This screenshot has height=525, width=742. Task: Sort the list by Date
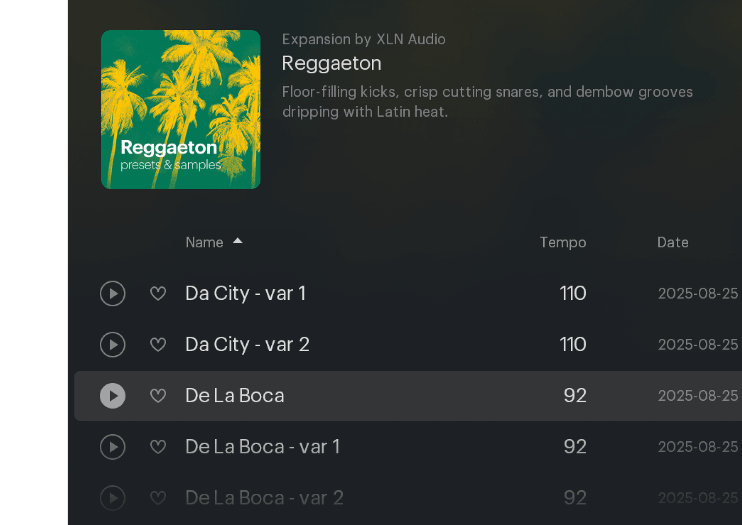coord(672,242)
